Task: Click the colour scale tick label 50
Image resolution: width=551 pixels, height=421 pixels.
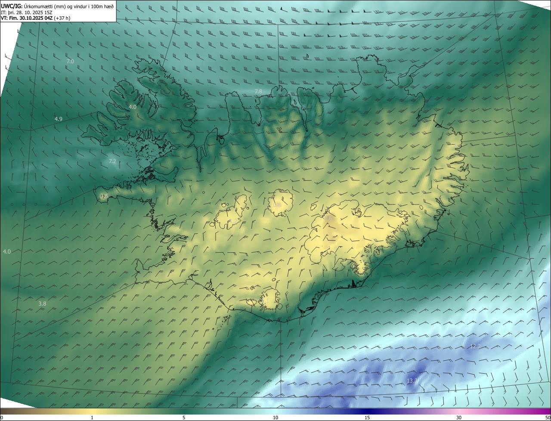Action: (x=548, y=418)
